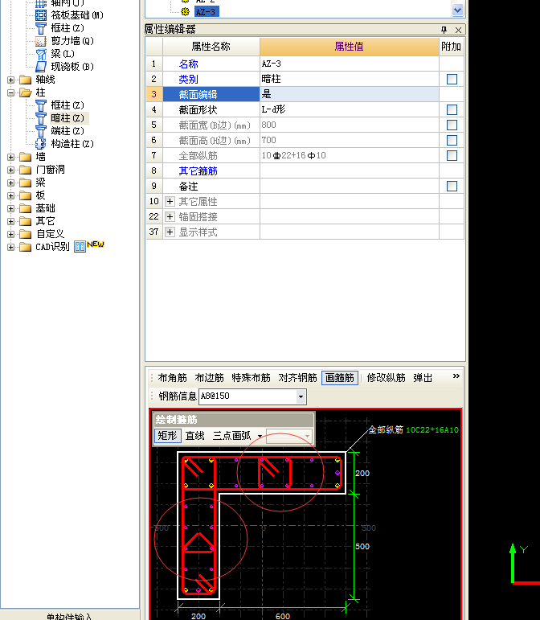The height and width of the screenshot is (620, 540).
Task: Expand the 墙 tree node
Action: (x=10, y=157)
